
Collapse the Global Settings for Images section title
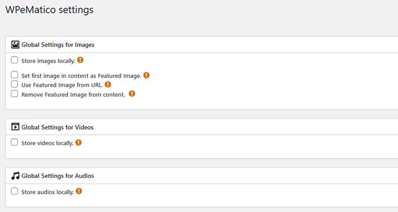[58, 45]
